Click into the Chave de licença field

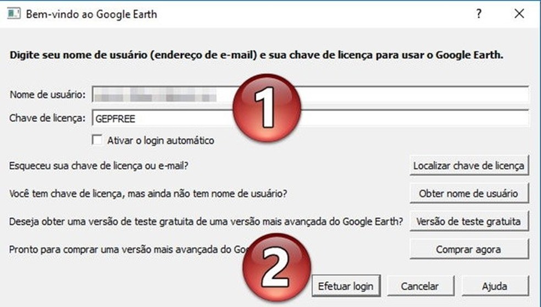coord(310,118)
